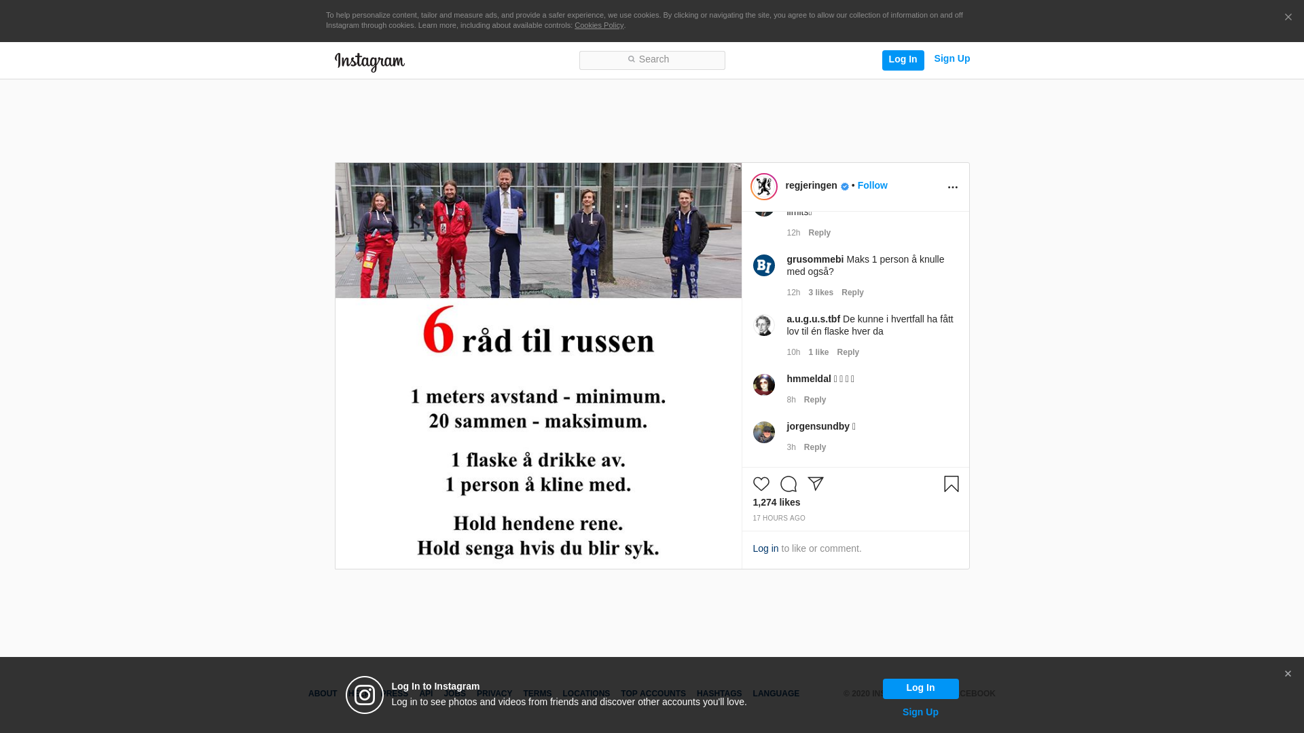Click the 3h timestamp on jorgensundby's comment
The width and height of the screenshot is (1304, 733).
point(791,447)
